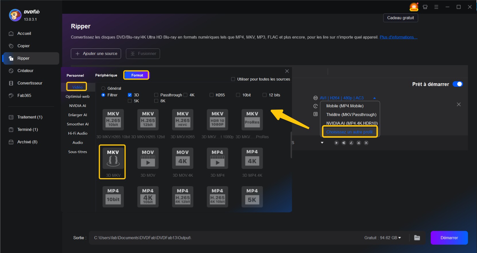Click Choisissez un autre profil option
This screenshot has width=477, height=253.
pyautogui.click(x=350, y=132)
